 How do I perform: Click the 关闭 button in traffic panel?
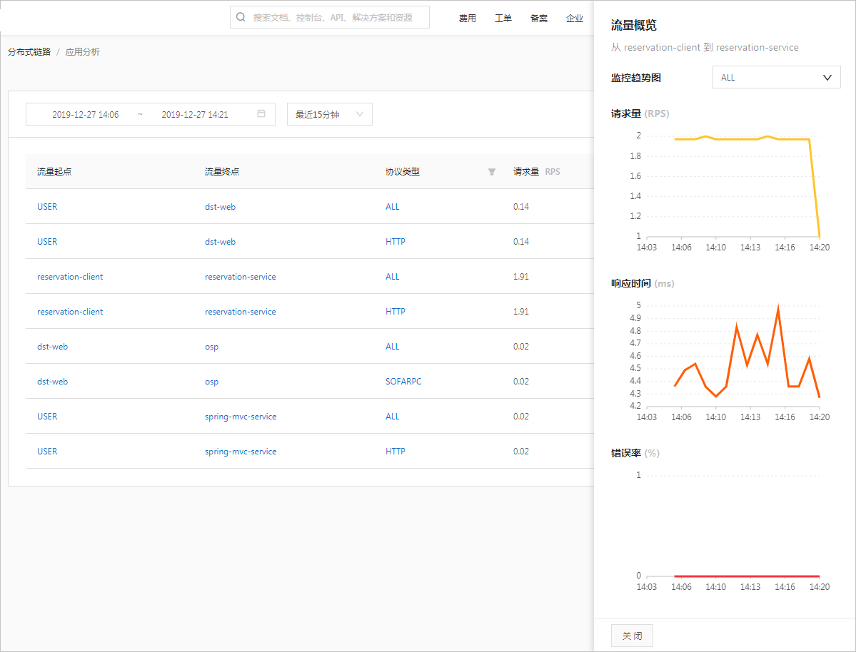pyautogui.click(x=632, y=636)
